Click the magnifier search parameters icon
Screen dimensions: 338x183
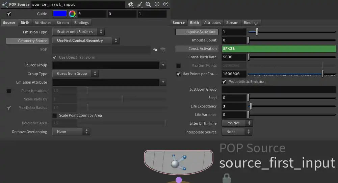(x=148, y=4)
